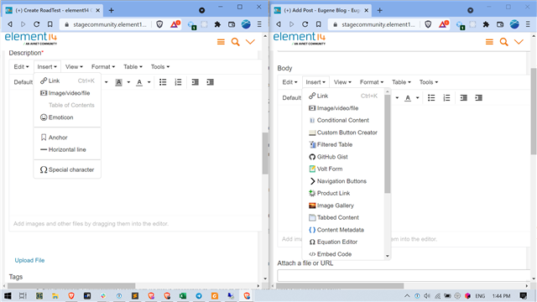Click the numbered list icon in Body editor

[x=446, y=98]
